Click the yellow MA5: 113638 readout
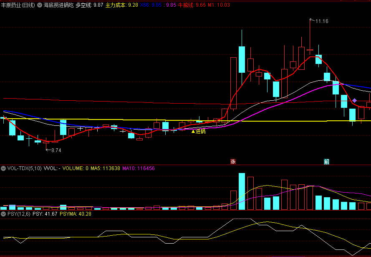371x257 pixels. pyautogui.click(x=105, y=168)
